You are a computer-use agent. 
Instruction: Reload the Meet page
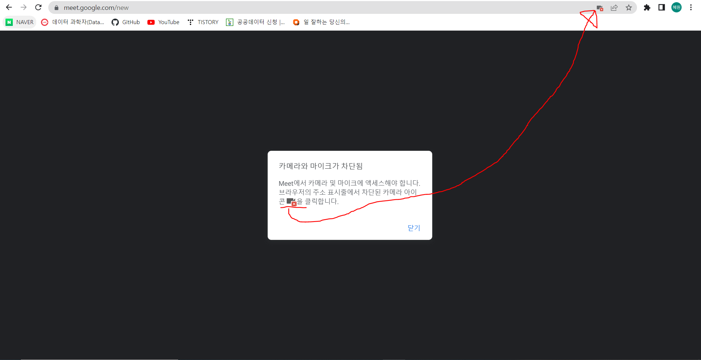click(x=38, y=7)
